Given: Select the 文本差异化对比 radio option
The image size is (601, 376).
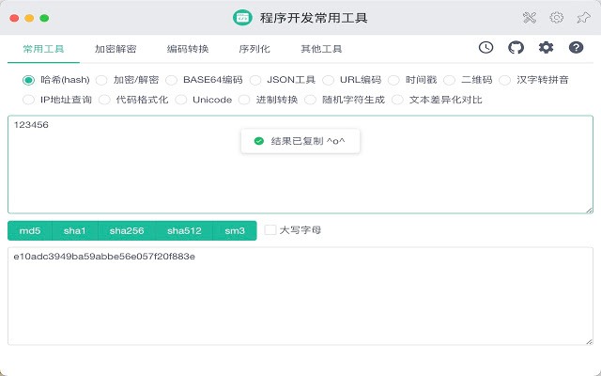Looking at the screenshot, I should coord(397,100).
